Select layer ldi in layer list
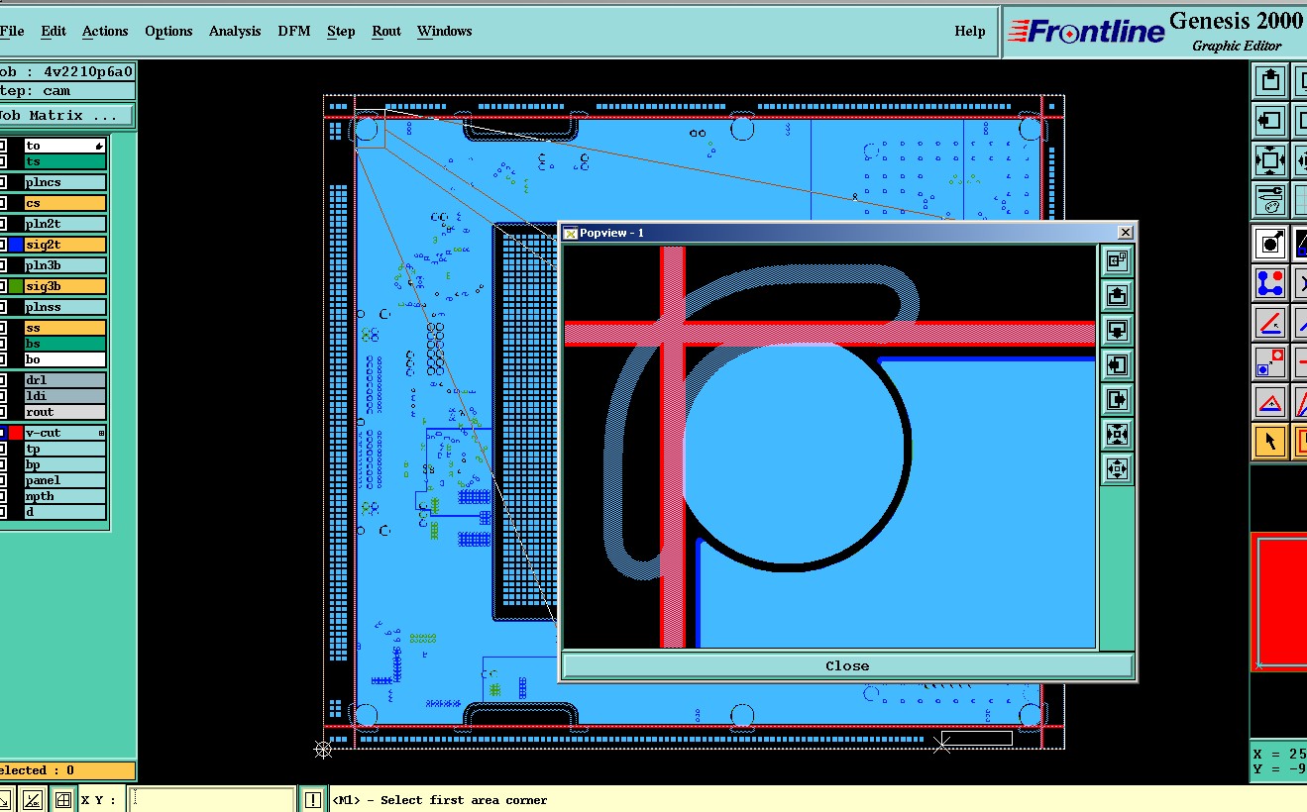The height and width of the screenshot is (812, 1307). click(64, 396)
